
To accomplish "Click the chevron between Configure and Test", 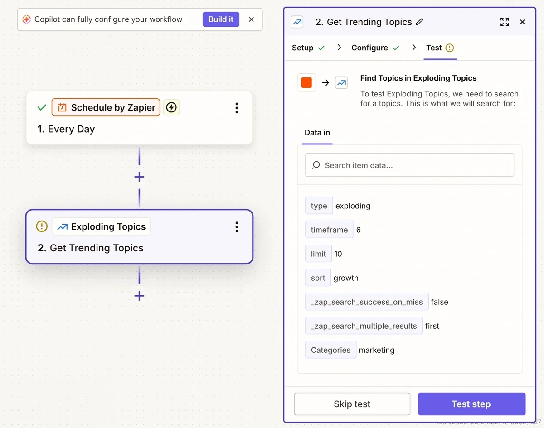I will [414, 47].
